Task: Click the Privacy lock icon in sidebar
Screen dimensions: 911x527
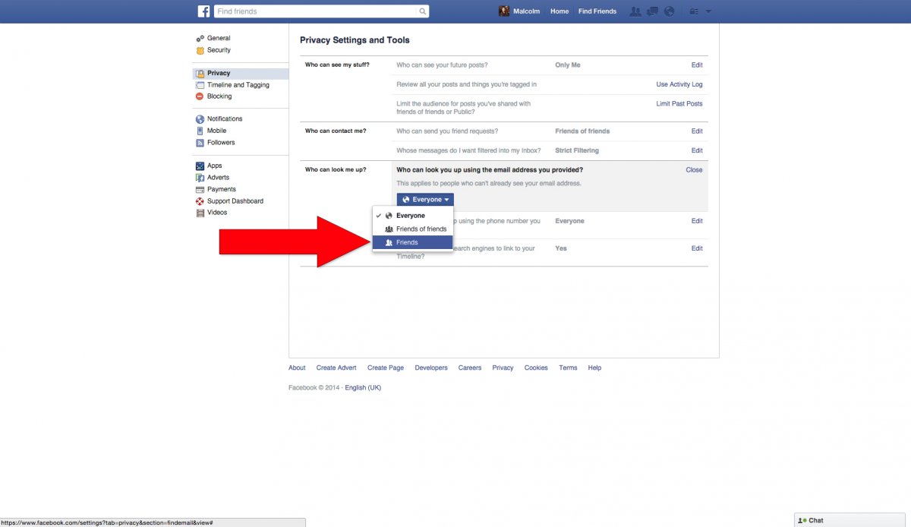Action: [200, 74]
